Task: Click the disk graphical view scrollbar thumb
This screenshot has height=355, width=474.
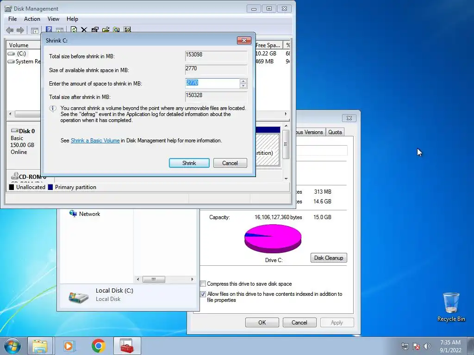Action: point(286,144)
